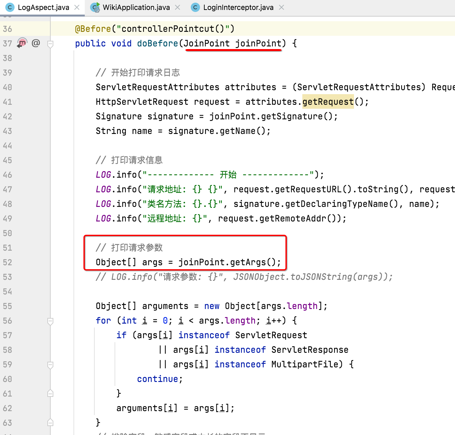Click line number 46 in the gutter

pyautogui.click(x=7, y=175)
